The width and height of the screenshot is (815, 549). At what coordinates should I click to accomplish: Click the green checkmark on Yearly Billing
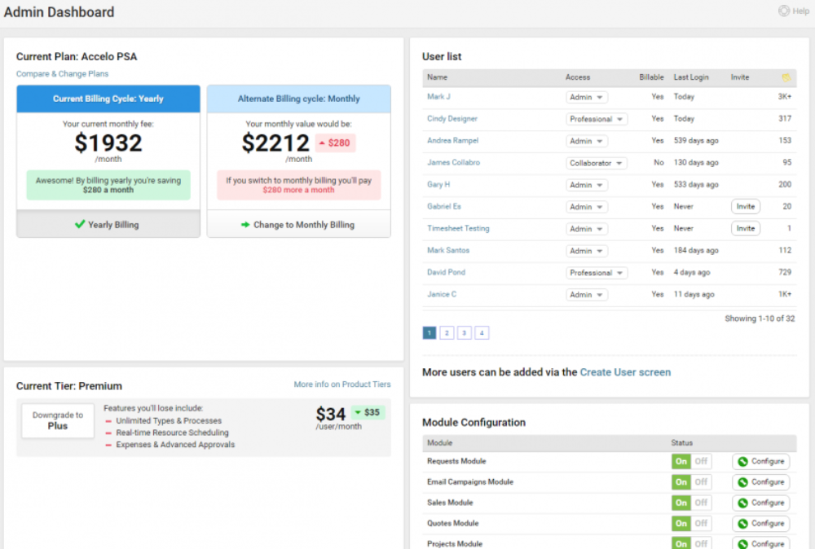80,224
